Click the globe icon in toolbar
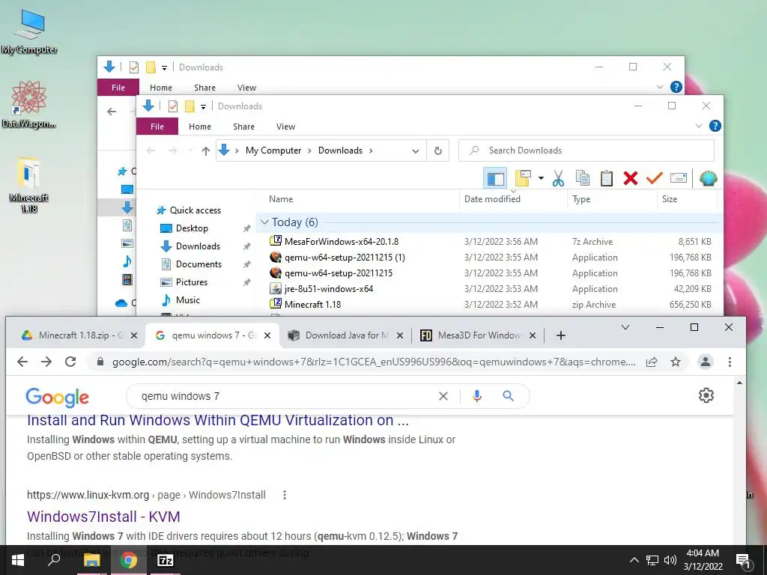 708,178
